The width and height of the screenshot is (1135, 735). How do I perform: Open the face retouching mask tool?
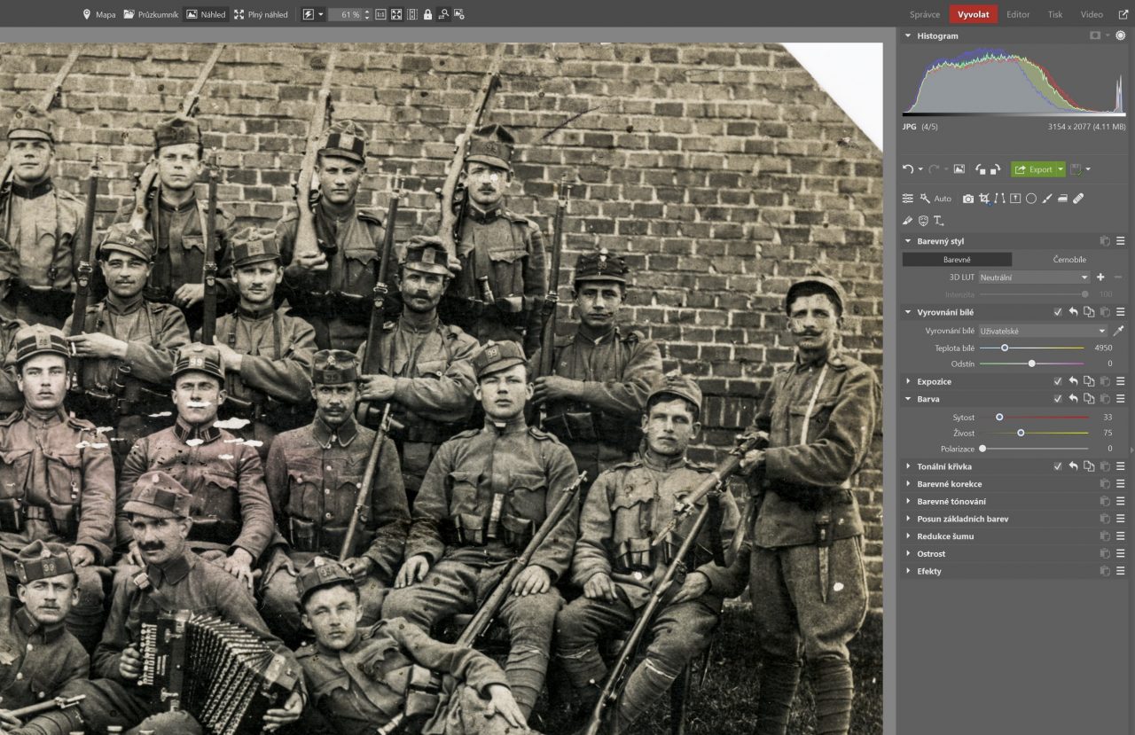[x=923, y=220]
